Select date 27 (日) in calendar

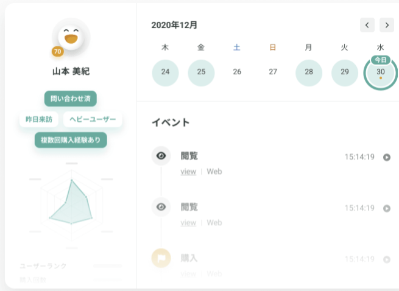pyautogui.click(x=273, y=73)
